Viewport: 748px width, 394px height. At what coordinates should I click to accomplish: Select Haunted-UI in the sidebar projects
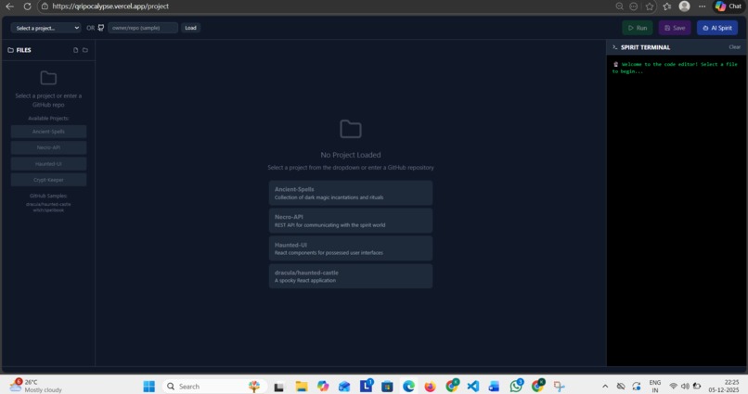point(48,164)
